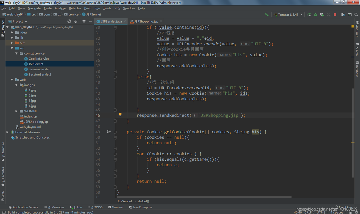Click the CRLF line separator indicator
The width and height of the screenshot is (360, 214).
coord(309,212)
